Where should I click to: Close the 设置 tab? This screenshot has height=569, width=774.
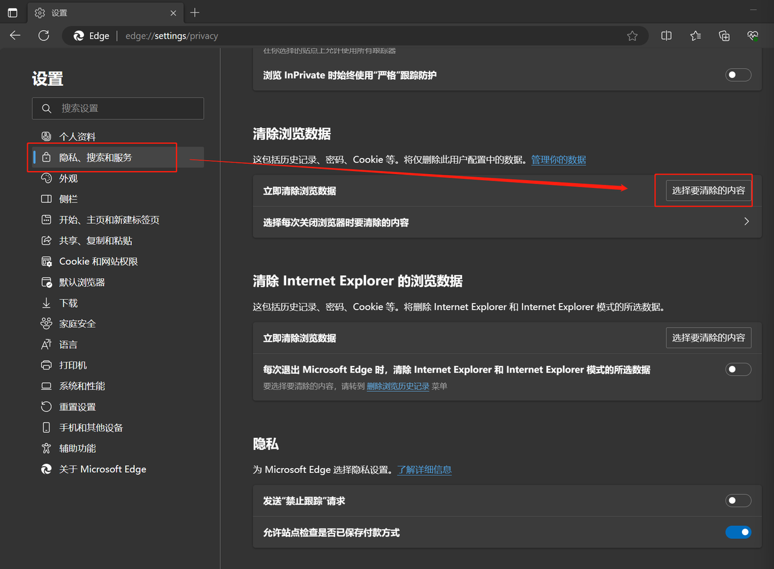click(174, 13)
